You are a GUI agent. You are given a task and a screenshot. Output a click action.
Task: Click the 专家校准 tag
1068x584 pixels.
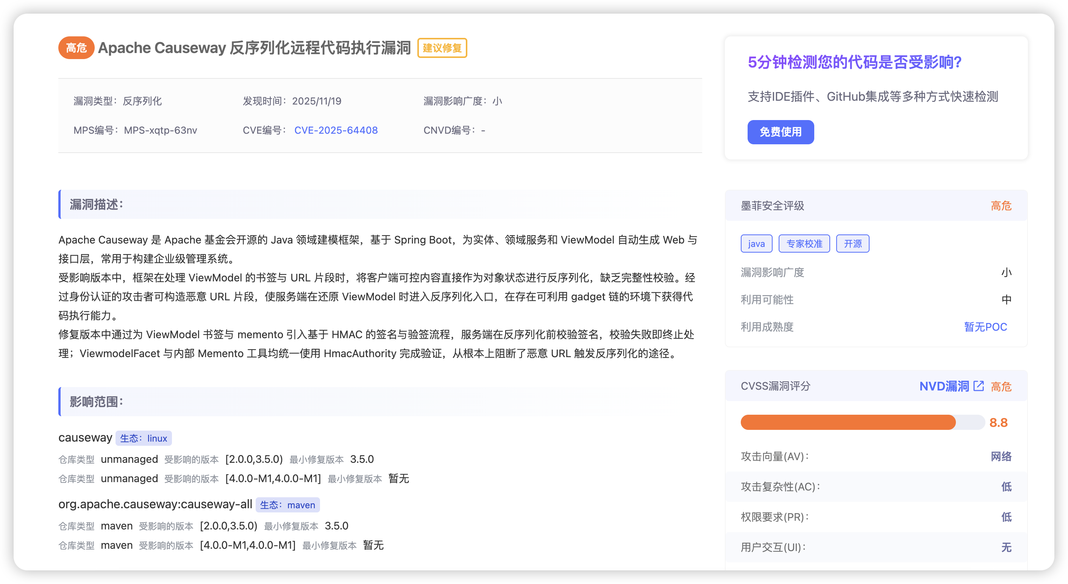(804, 244)
